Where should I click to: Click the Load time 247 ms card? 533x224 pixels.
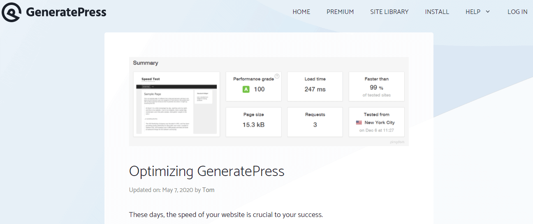(x=315, y=86)
